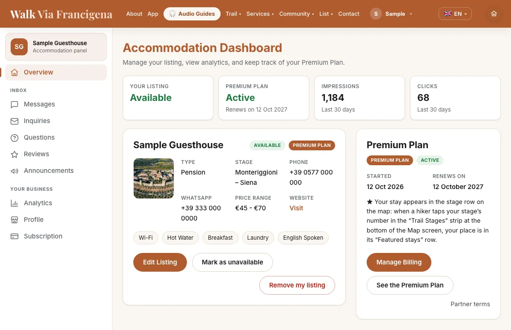Click the Edit Listing button
The height and width of the screenshot is (330, 511).
point(160,262)
